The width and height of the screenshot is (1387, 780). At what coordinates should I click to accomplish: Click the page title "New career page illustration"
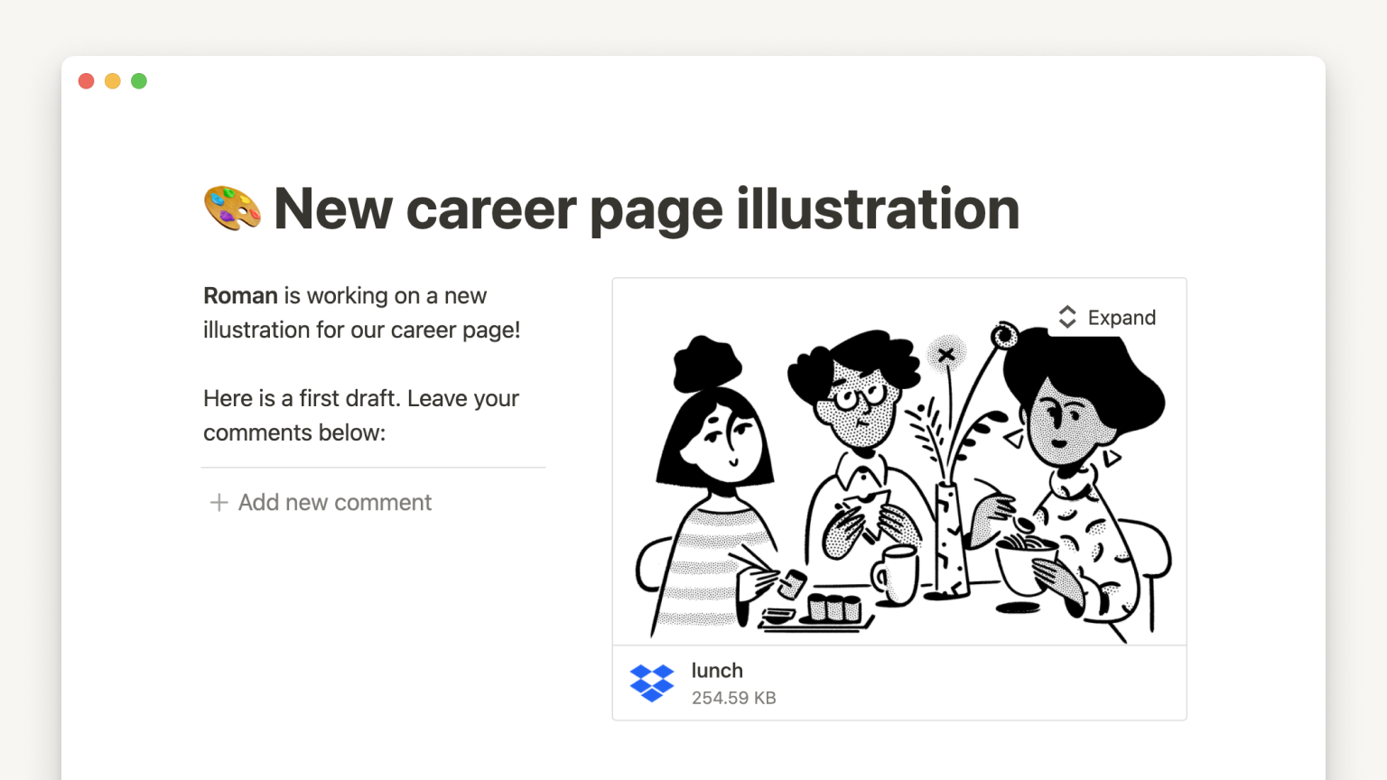pos(647,209)
